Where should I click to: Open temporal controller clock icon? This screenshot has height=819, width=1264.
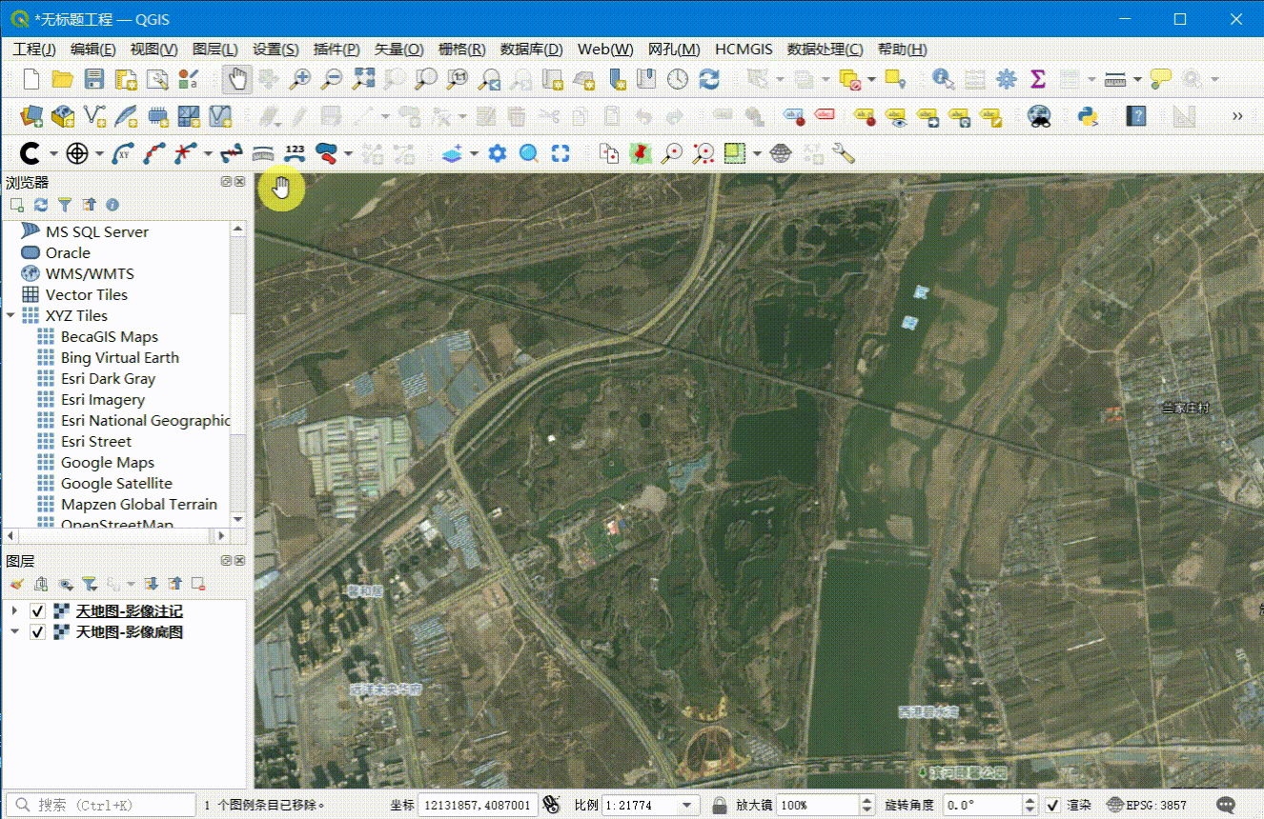pyautogui.click(x=678, y=79)
